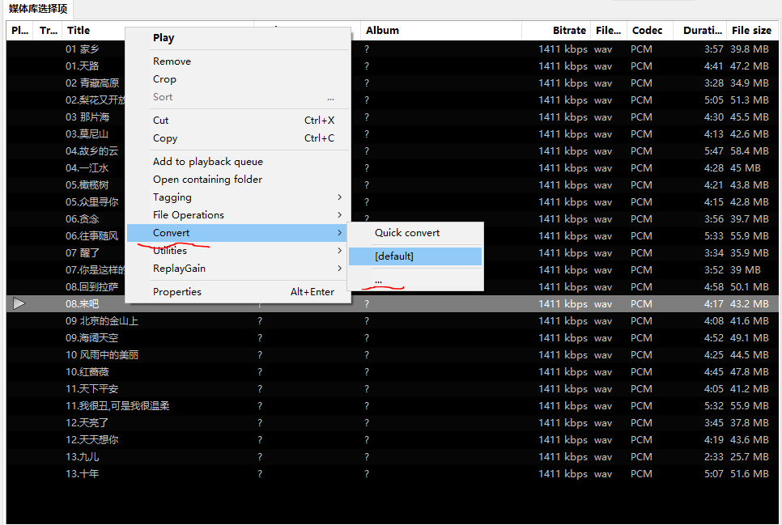The width and height of the screenshot is (782, 525).
Task: Choose the [default] convert preset
Action: point(394,256)
